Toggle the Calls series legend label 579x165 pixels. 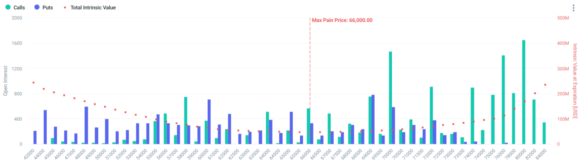19,7
